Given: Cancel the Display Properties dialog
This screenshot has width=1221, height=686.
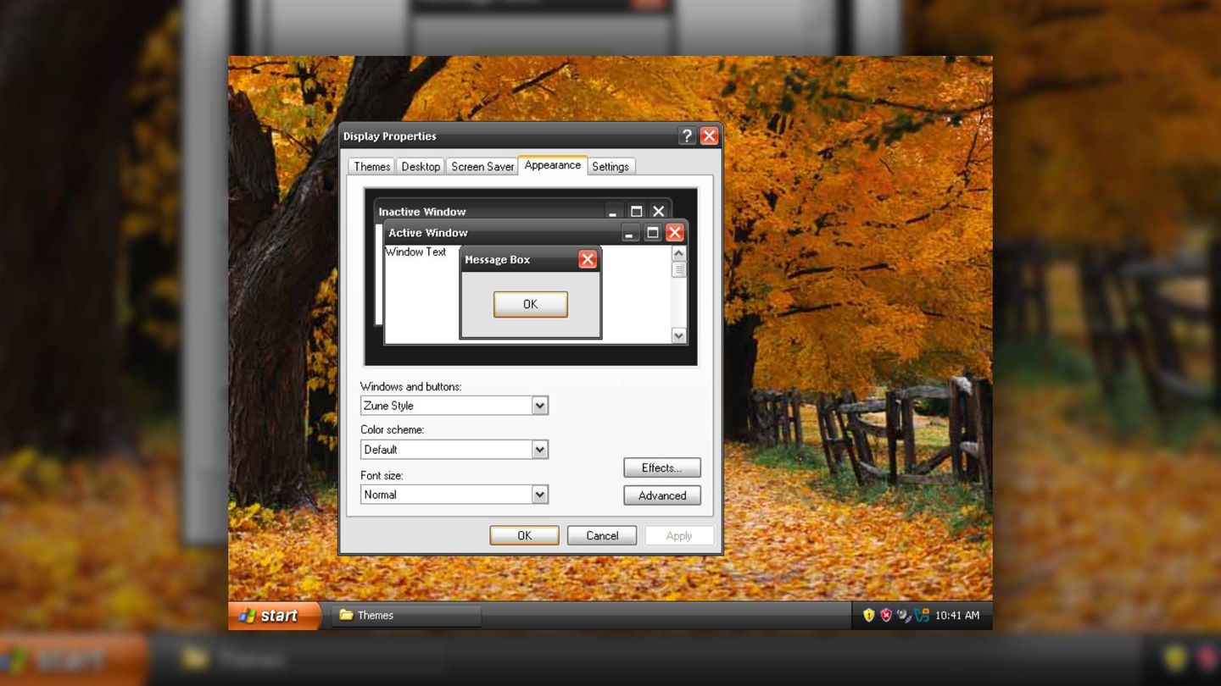Looking at the screenshot, I should click(601, 535).
